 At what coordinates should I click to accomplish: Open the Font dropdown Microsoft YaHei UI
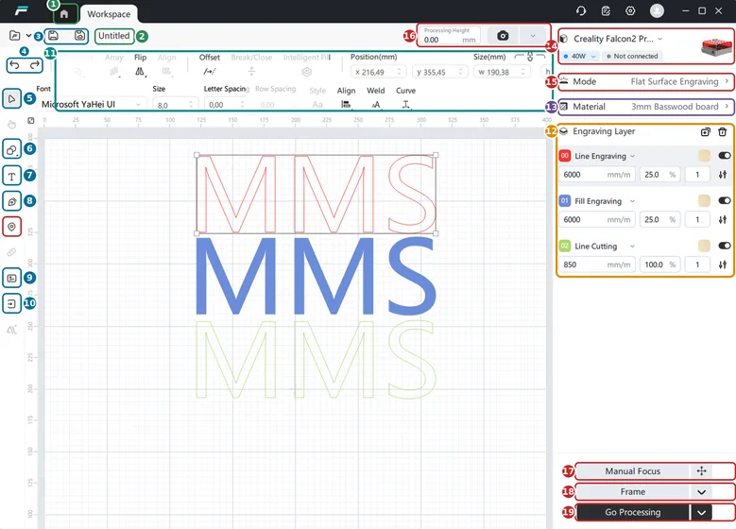pos(91,104)
